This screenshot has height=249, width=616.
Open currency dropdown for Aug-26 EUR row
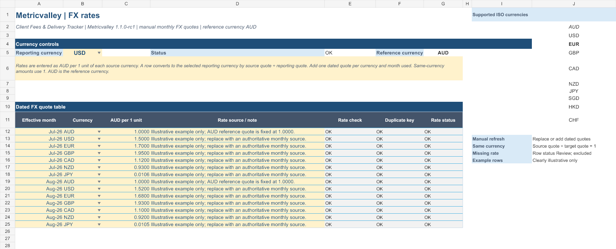tap(99, 196)
